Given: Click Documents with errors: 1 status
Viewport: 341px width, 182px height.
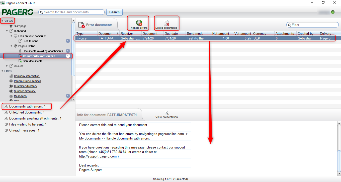Looking at the screenshot, I should [x=27, y=106].
